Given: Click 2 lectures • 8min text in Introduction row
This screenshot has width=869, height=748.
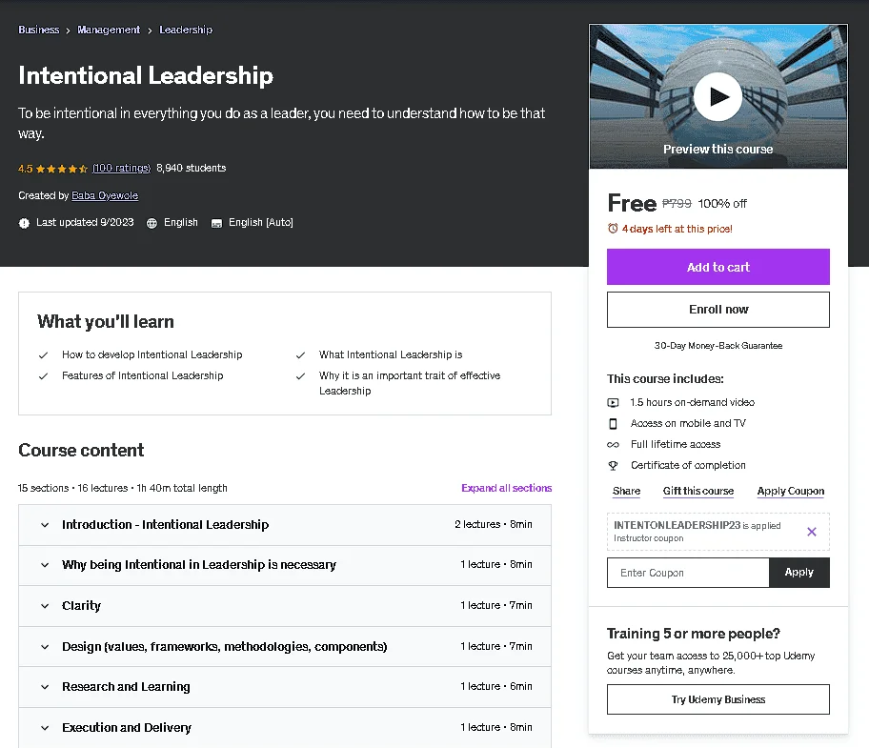Looking at the screenshot, I should [x=494, y=524].
